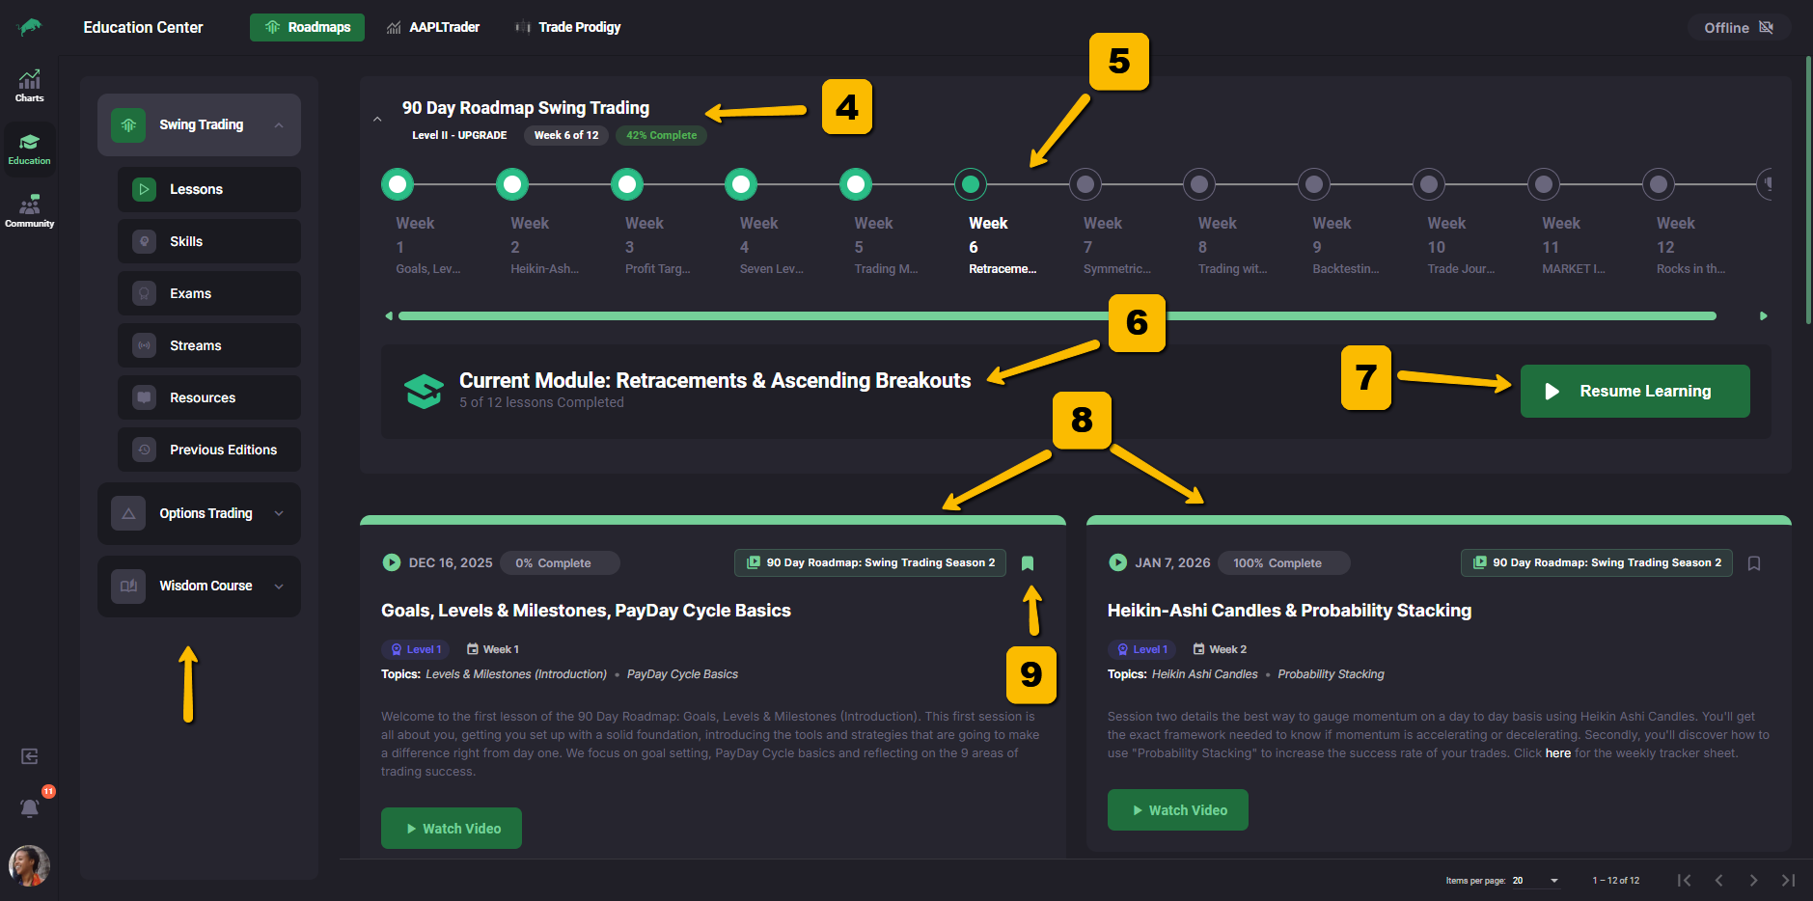Image resolution: width=1813 pixels, height=901 pixels.
Task: Open the Community sidebar icon
Action: click(29, 211)
